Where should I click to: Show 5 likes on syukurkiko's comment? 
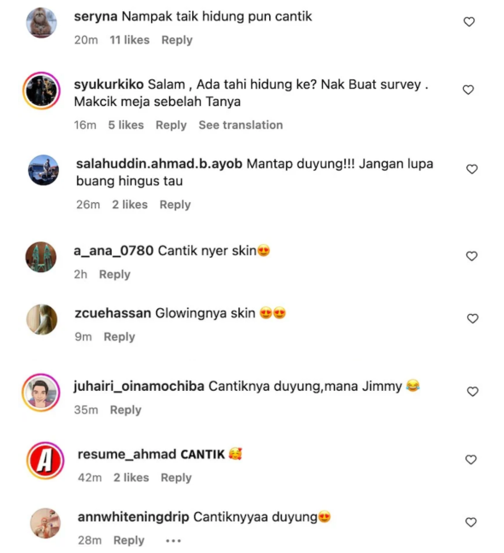click(126, 125)
